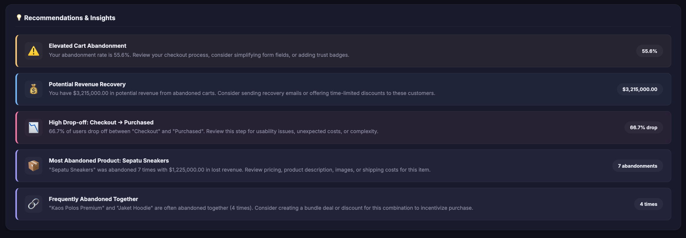The height and width of the screenshot is (238, 686).
Task: Select the Elevated Cart Abandonment title
Action: click(87, 46)
